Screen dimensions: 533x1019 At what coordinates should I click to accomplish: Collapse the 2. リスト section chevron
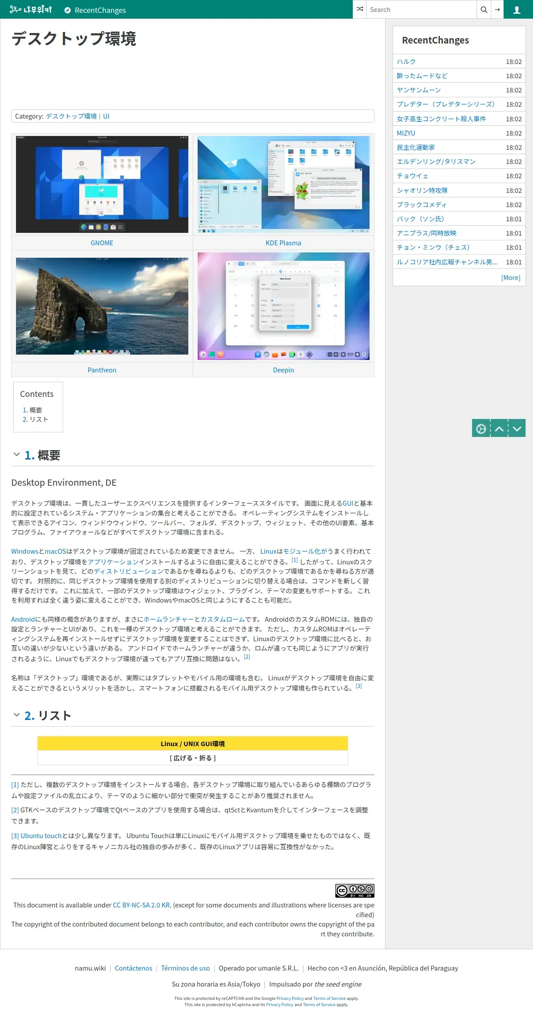click(16, 715)
